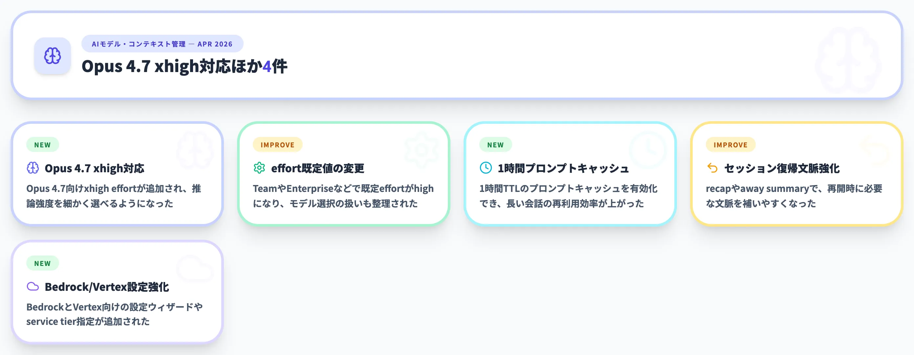Click description text starting BedrockとVertex向けの設定
914x355 pixels.
(x=115, y=314)
